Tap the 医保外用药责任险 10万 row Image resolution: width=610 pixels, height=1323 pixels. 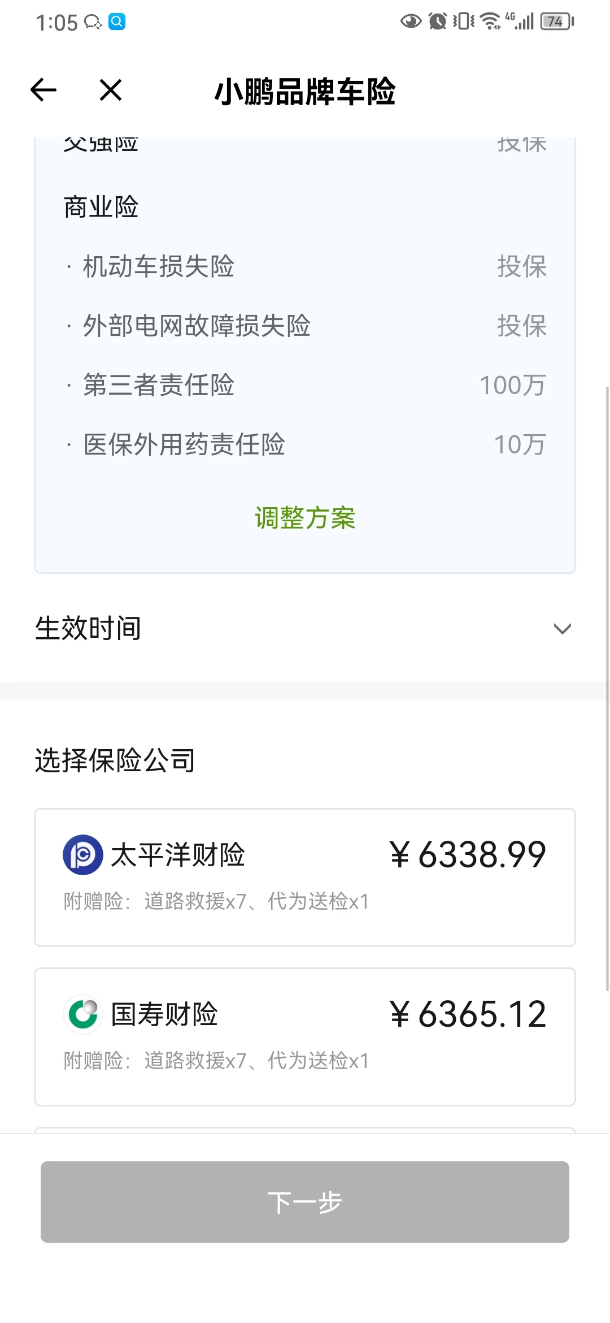(x=305, y=444)
